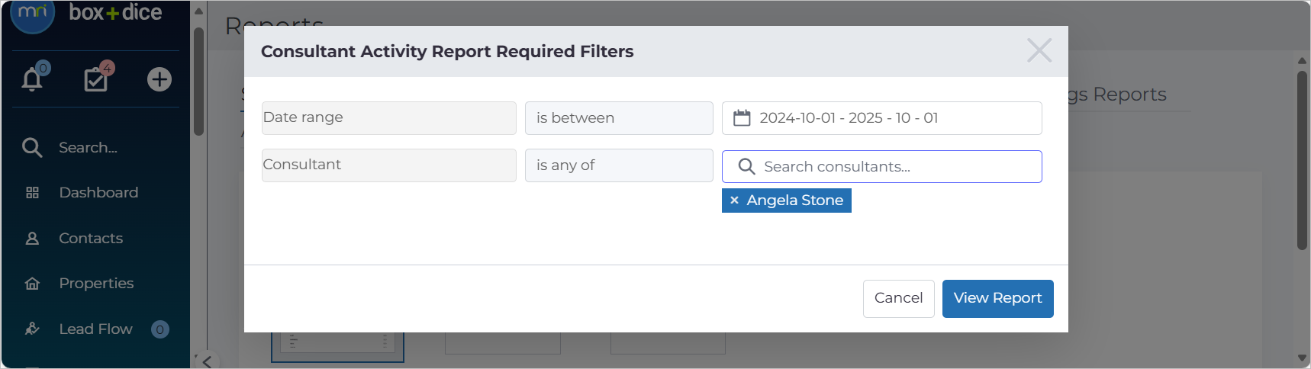Click the calendar icon in date field
This screenshot has width=1311, height=369.
[x=742, y=118]
